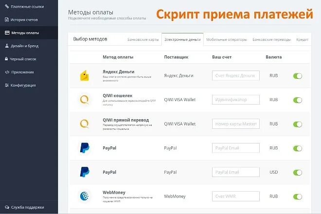
Task: Focus the Счет Яндекс Деньги field
Action: click(236, 75)
